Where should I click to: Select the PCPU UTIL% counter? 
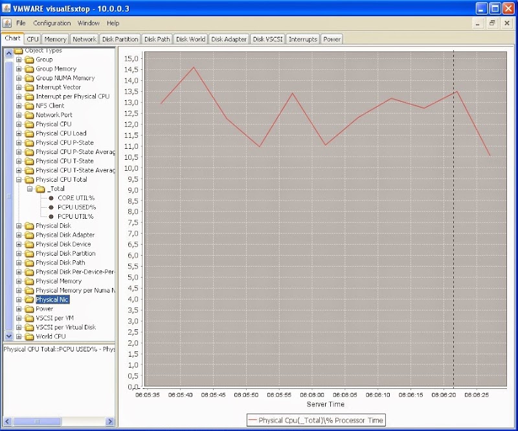pyautogui.click(x=75, y=217)
